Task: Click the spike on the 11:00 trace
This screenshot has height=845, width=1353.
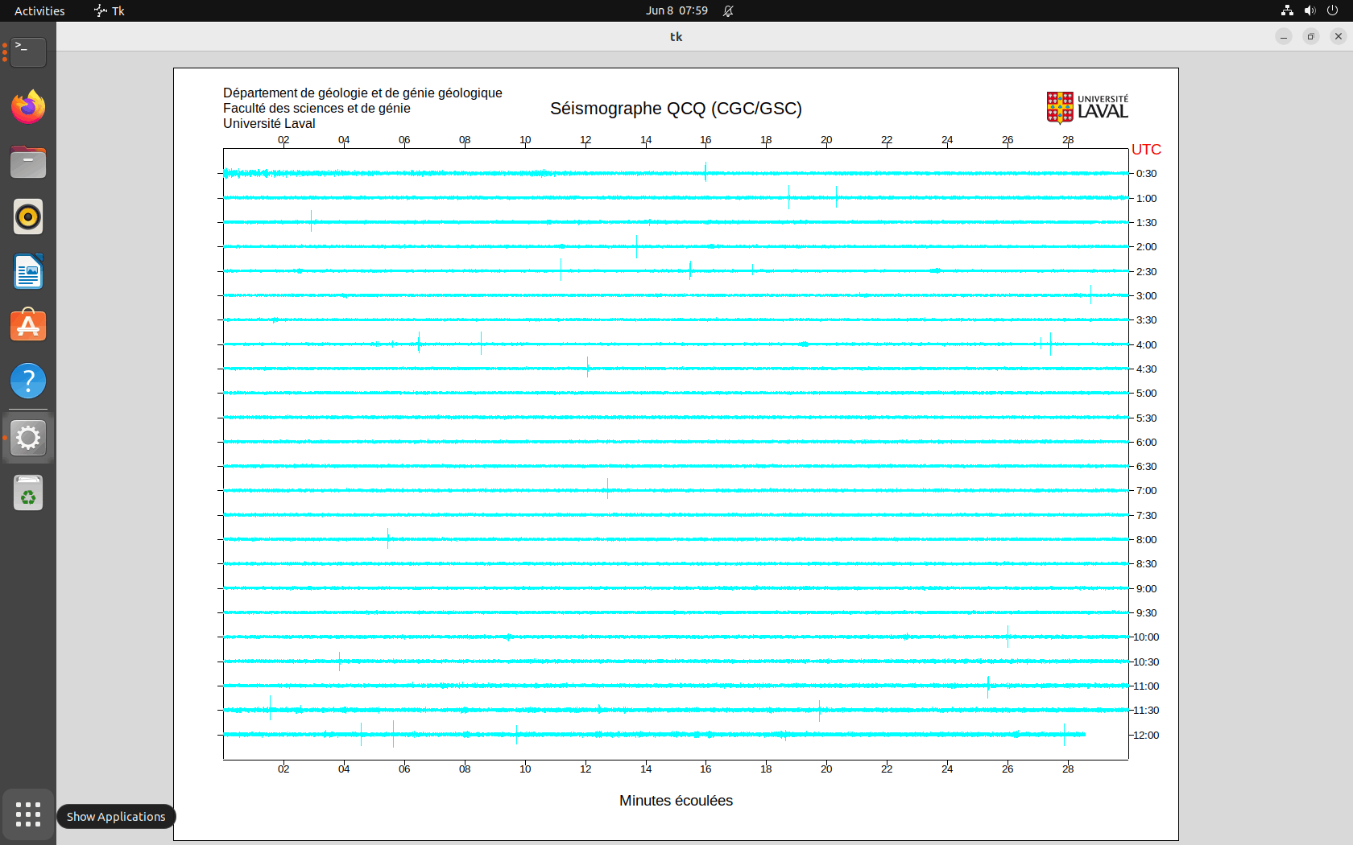Action: tap(987, 686)
